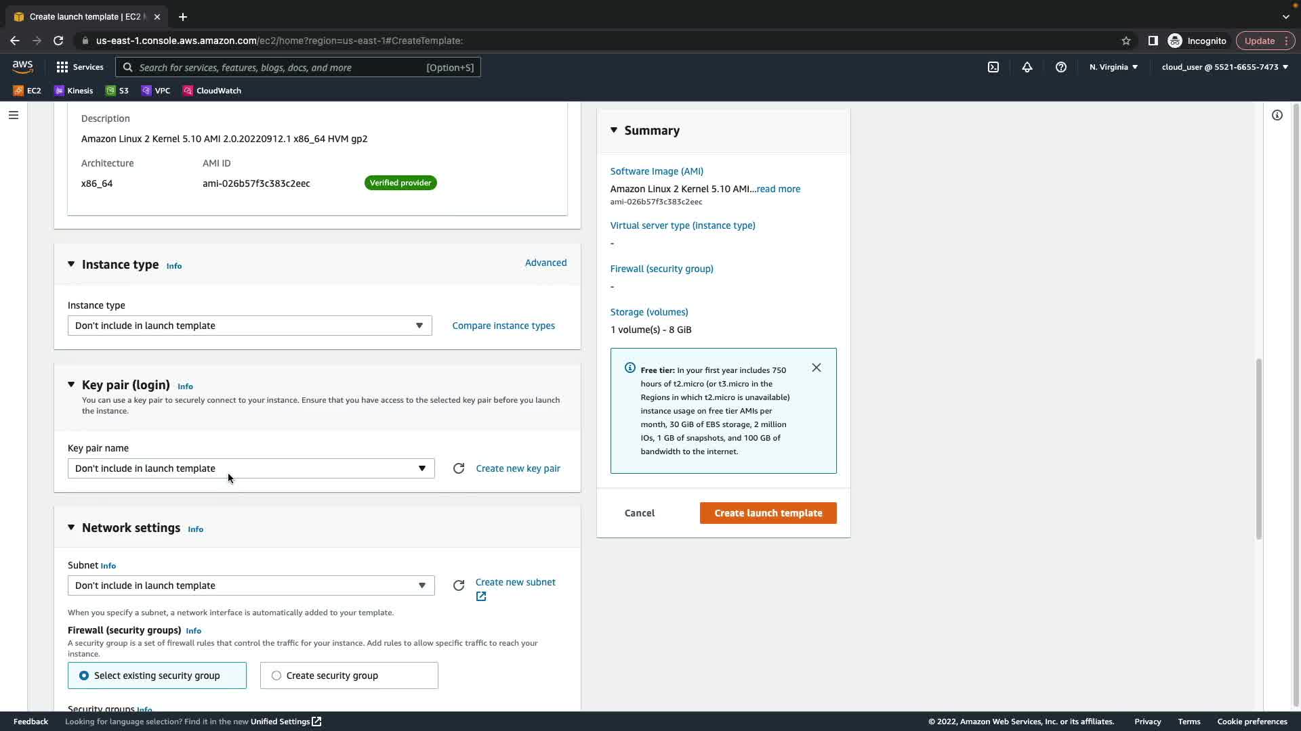Viewport: 1301px width, 731px height.
Task: Open the notifications bell
Action: click(1027, 67)
